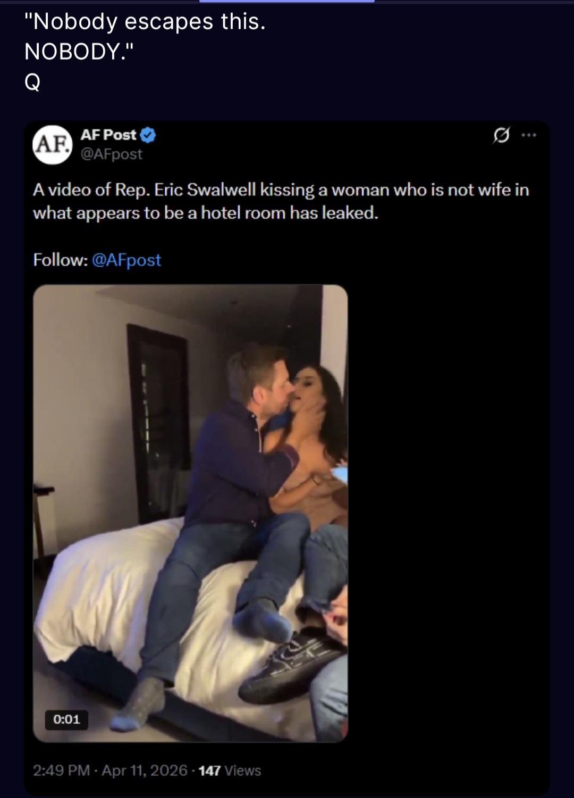Image resolution: width=574 pixels, height=798 pixels.
Task: Open the tweet text about leaked video
Action: click(x=281, y=201)
